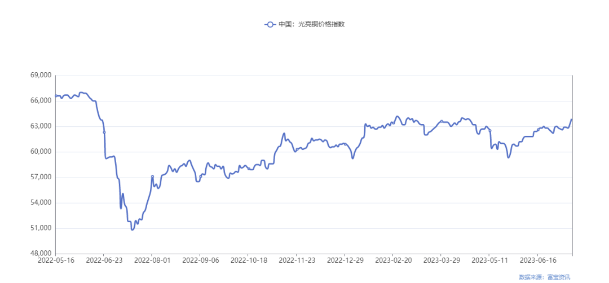Toggle the 中国：光亮铜价格指数 legend series

(304, 24)
